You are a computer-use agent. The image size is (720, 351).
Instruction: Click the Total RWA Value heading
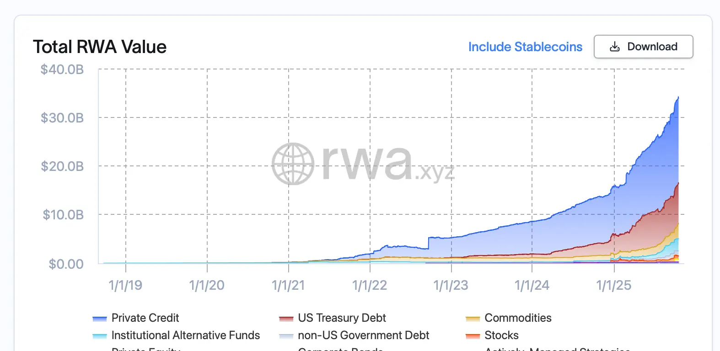point(100,47)
